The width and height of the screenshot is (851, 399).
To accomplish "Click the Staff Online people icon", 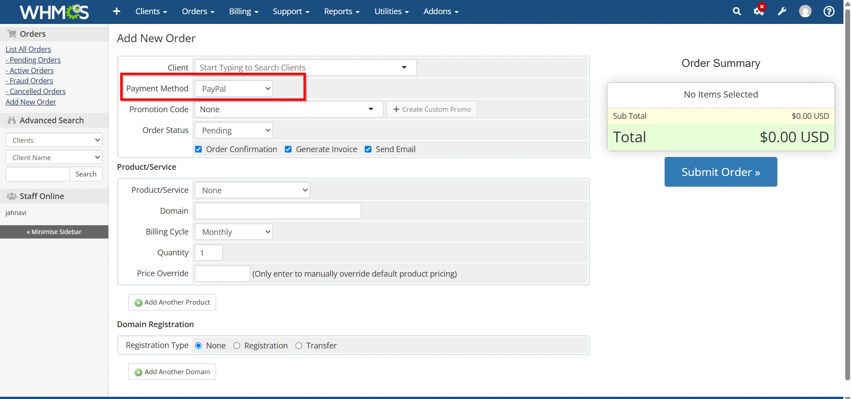I will pyautogui.click(x=12, y=196).
